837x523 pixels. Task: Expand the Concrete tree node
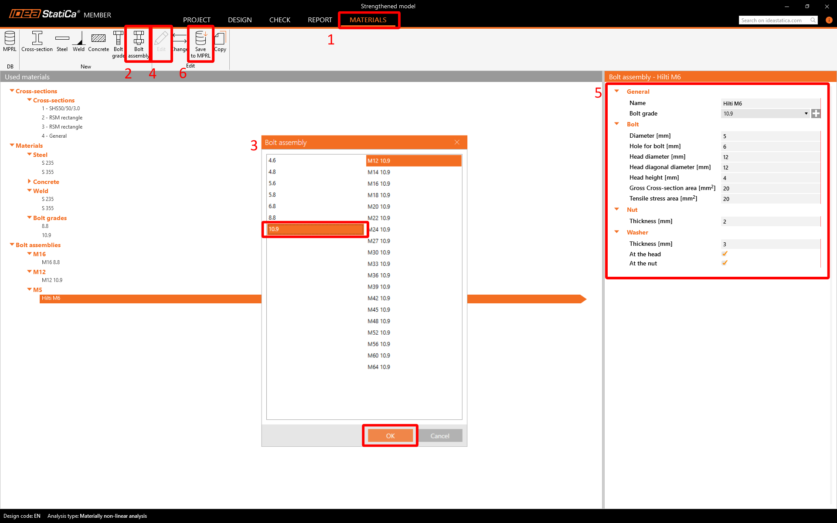[29, 181]
